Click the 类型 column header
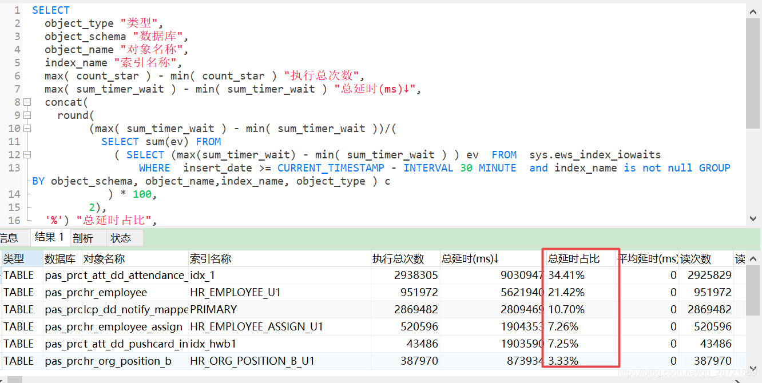 pyautogui.click(x=22, y=259)
